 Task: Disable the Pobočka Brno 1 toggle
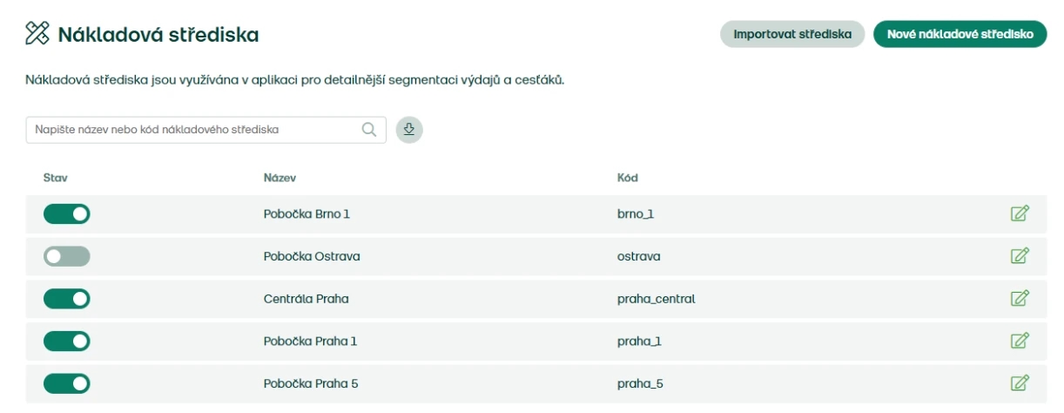tap(67, 213)
